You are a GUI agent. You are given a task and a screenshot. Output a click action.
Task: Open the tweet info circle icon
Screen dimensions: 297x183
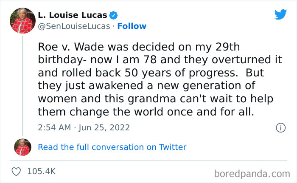(280, 127)
